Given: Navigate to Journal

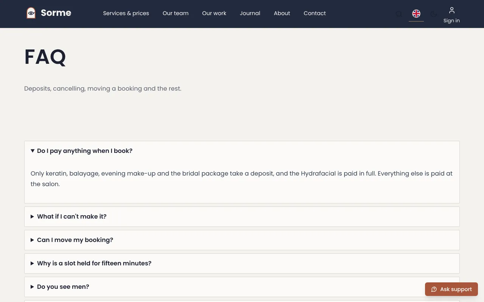Looking at the screenshot, I should [x=250, y=13].
